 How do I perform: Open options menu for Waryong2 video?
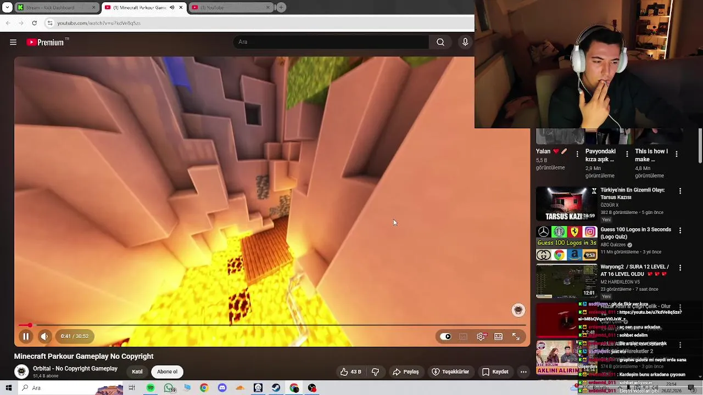(x=680, y=268)
